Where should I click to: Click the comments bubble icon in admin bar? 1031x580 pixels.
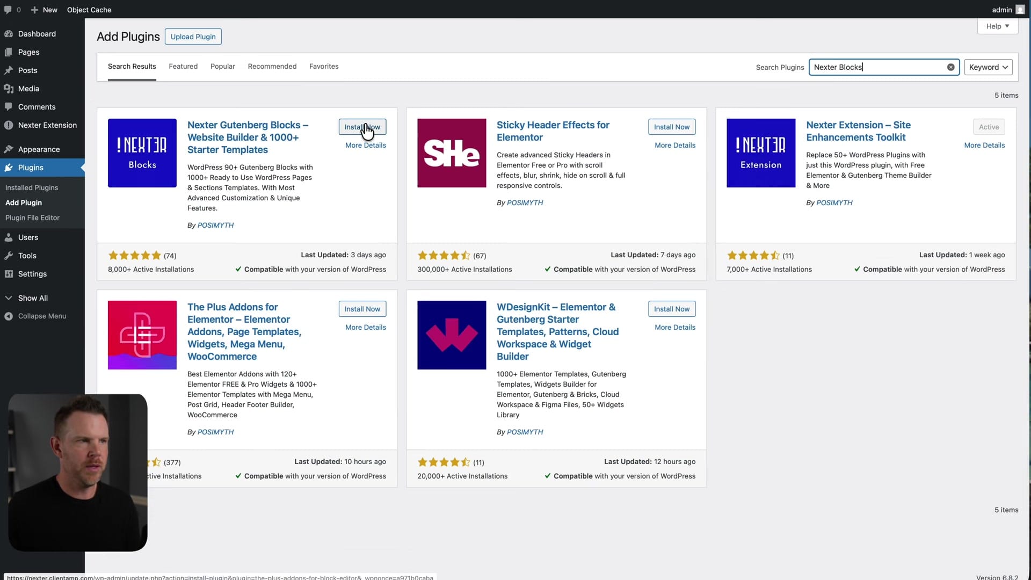[x=8, y=10]
